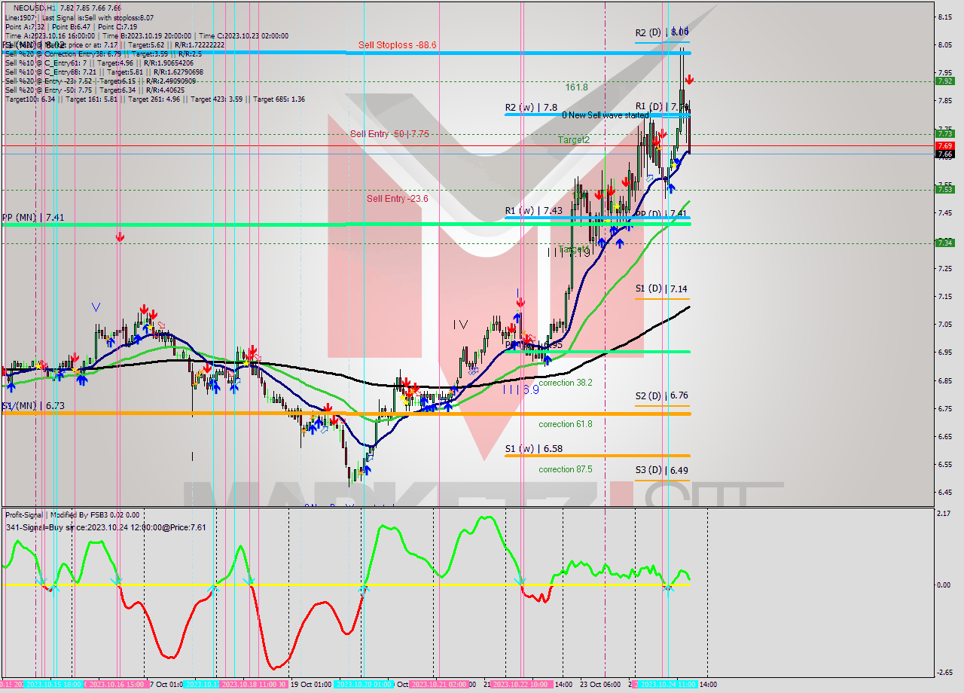Click the green 7.92 price tag on axis
The width and height of the screenshot is (964, 693).
tap(944, 81)
